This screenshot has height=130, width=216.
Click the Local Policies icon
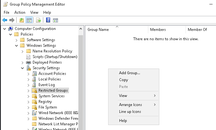click(x=34, y=79)
